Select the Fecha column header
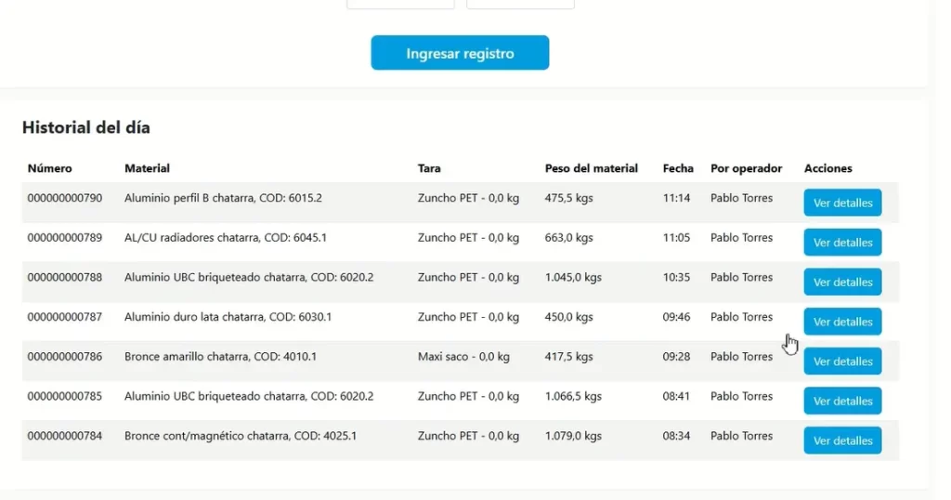The height and width of the screenshot is (500, 951). (x=678, y=168)
